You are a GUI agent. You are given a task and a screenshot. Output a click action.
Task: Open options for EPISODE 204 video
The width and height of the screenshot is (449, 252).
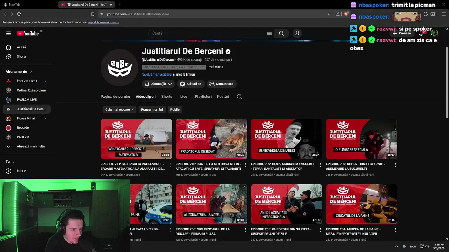click(x=395, y=230)
